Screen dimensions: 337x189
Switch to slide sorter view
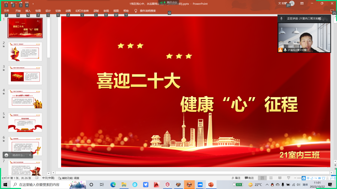pos(271,178)
